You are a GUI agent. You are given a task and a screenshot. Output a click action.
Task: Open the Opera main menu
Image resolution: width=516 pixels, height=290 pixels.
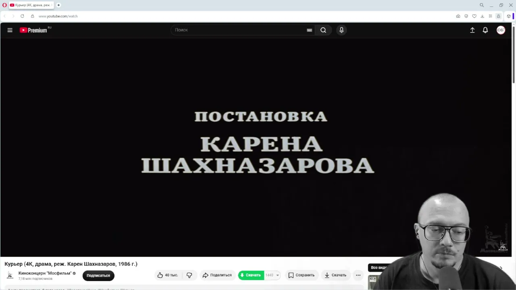click(x=4, y=5)
